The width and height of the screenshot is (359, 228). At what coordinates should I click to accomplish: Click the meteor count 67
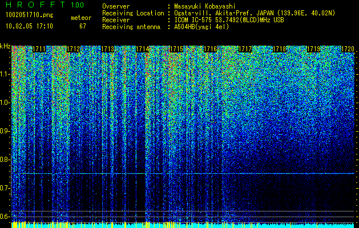83,26
